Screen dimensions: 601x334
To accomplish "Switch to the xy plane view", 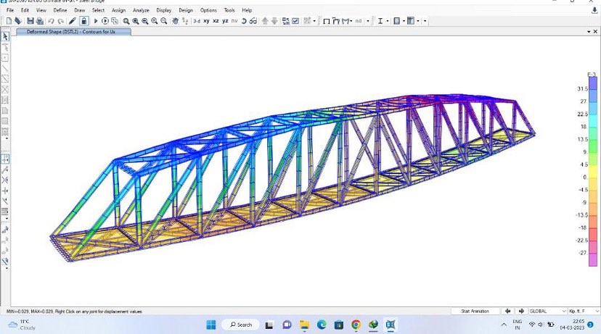I will click(206, 21).
